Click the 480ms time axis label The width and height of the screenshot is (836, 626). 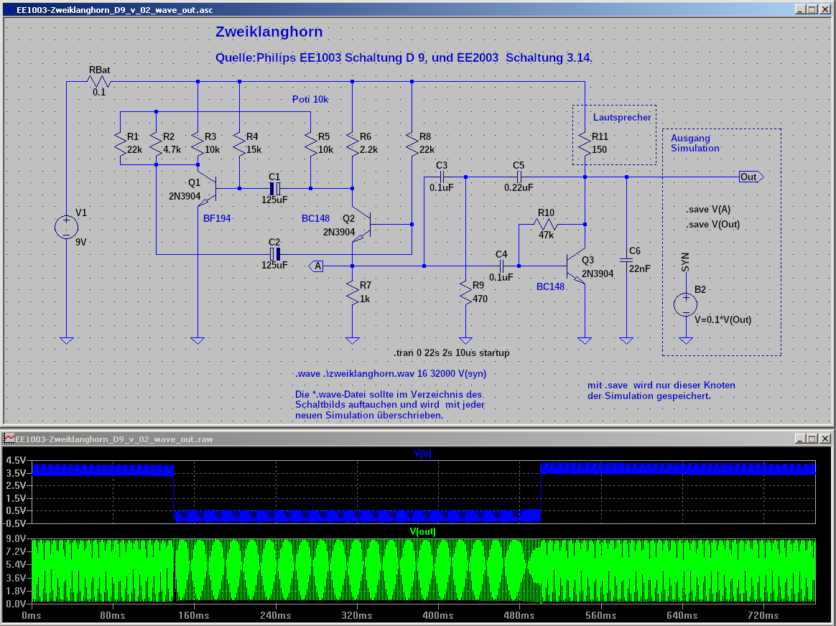pos(519,615)
